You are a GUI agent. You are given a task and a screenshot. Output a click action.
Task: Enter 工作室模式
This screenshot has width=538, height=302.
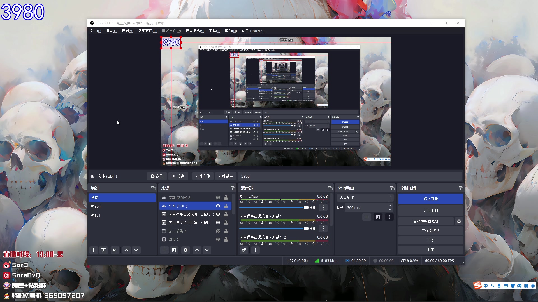430,231
